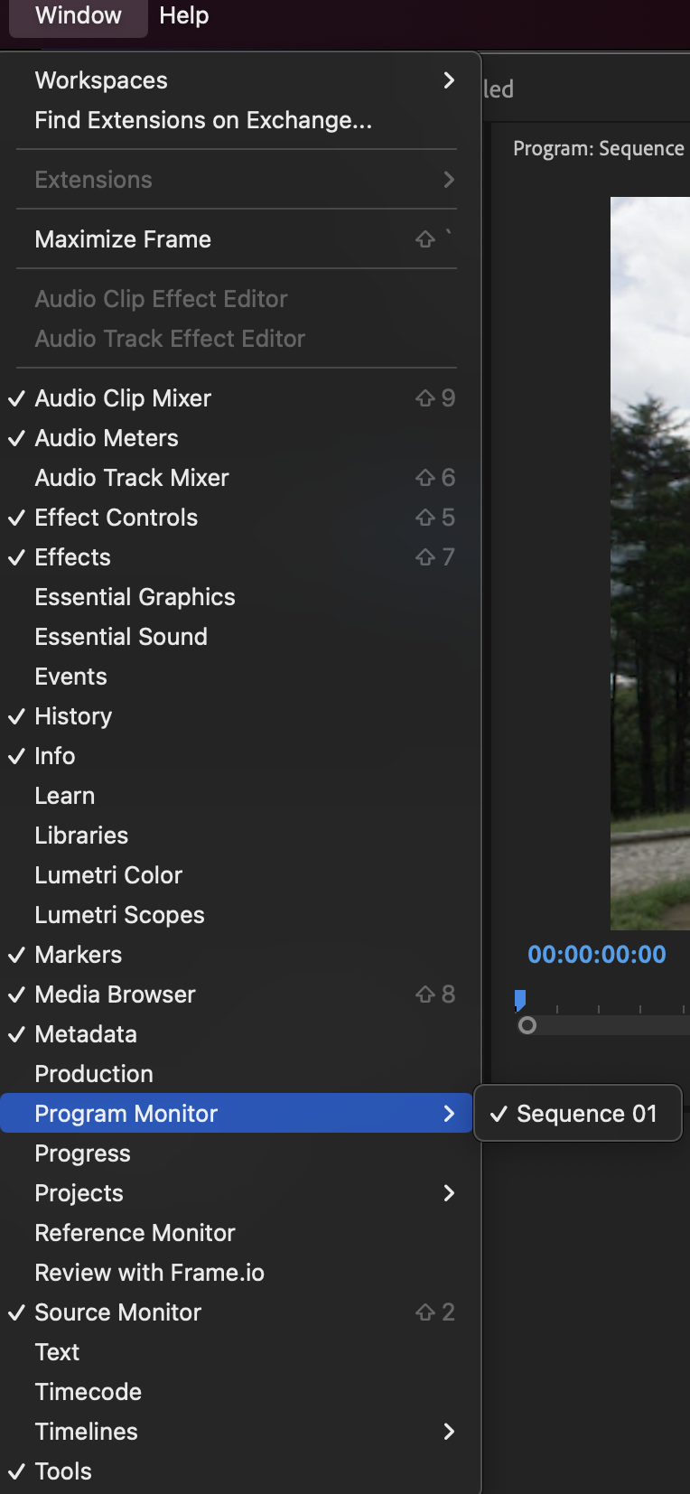Click the blue playhead timecode display

pos(597,955)
